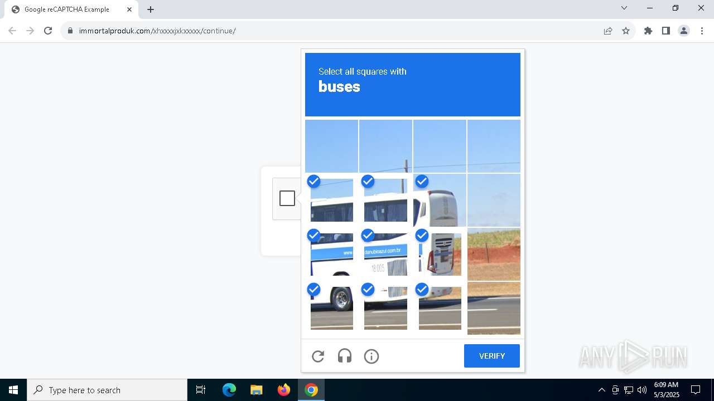Open the Chrome three-dot menu

[702, 31]
